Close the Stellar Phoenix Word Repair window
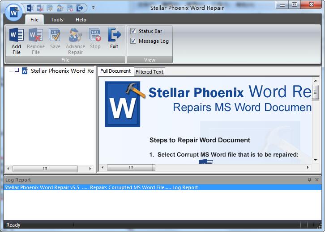This screenshot has width=325, height=232. click(x=311, y=5)
